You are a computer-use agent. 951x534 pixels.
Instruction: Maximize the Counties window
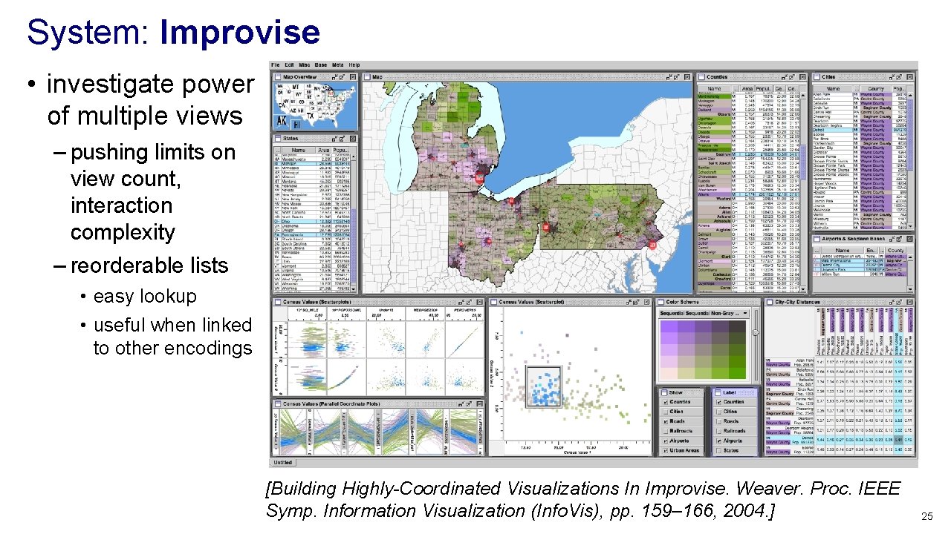[x=791, y=76]
